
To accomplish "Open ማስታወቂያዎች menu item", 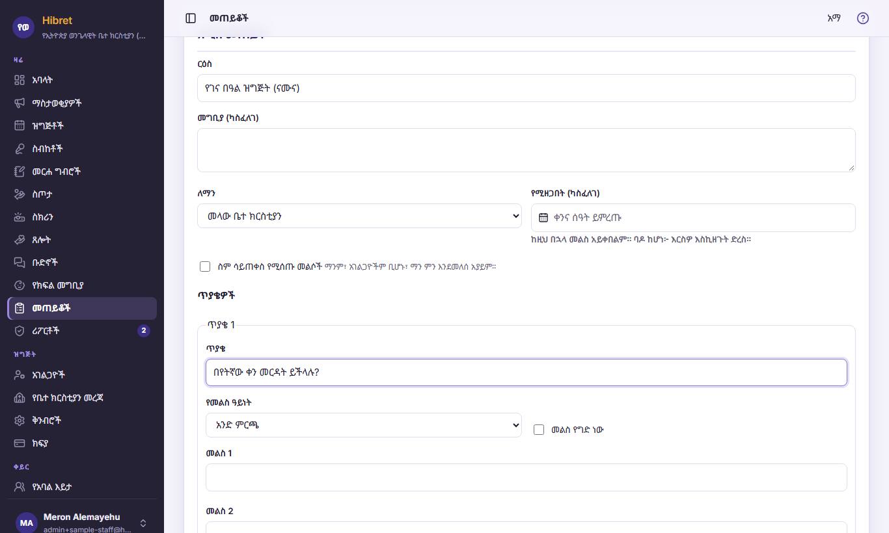I will coord(82,103).
